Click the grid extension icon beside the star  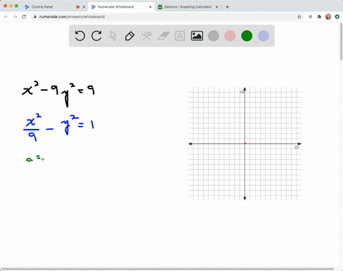(x=310, y=16)
